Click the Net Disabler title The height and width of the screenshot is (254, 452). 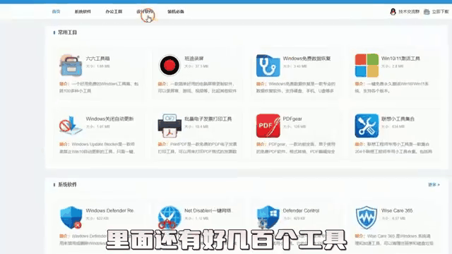pos(208,210)
